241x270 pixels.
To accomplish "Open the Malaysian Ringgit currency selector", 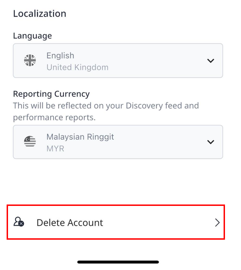I will 118,142.
